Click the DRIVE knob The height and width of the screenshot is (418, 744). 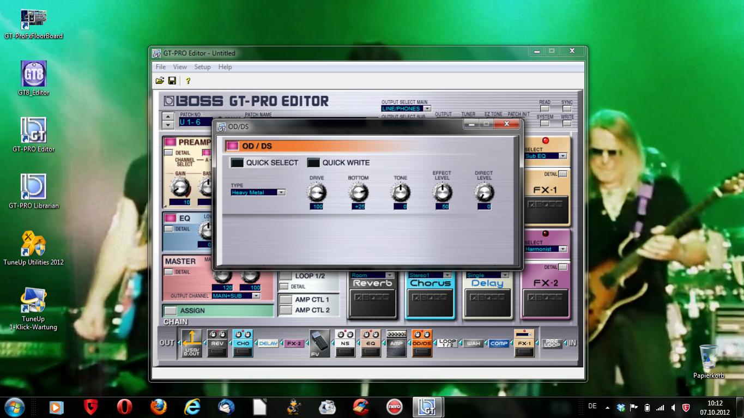[317, 192]
